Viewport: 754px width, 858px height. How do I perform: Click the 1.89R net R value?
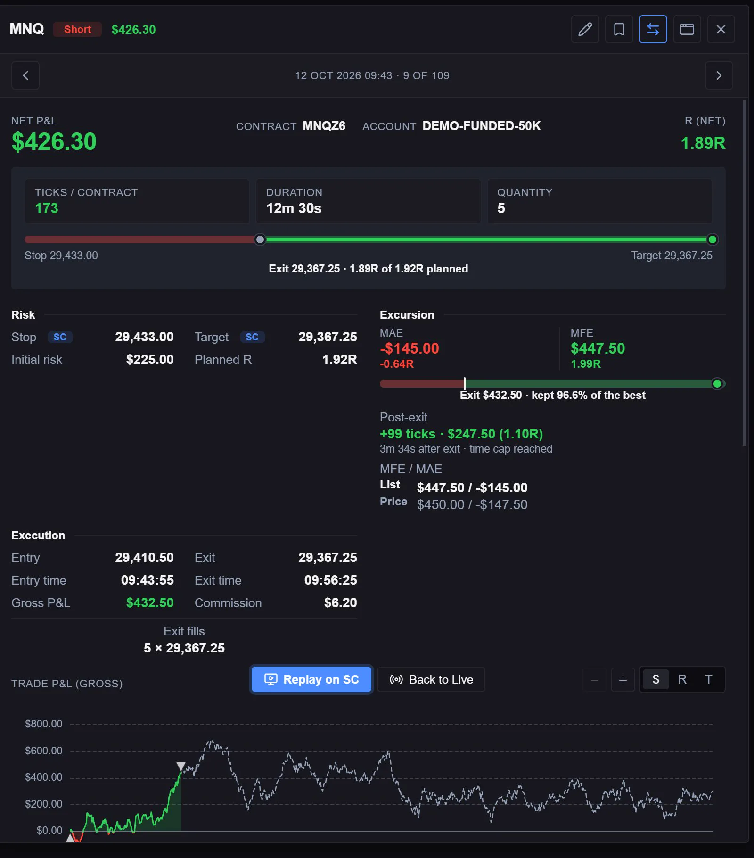click(x=703, y=143)
